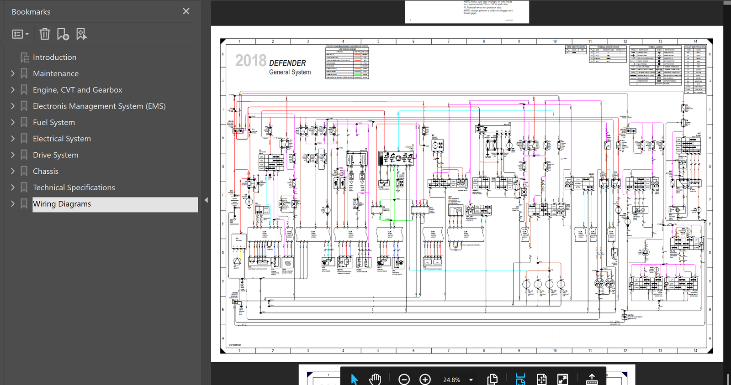This screenshot has width=731, height=385.
Task: Collapse the bookmarks pane with the side arrow
Action: tap(206, 200)
